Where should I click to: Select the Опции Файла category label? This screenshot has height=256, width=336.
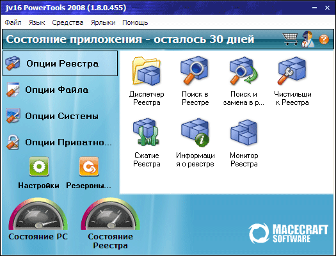pyautogui.click(x=56, y=90)
